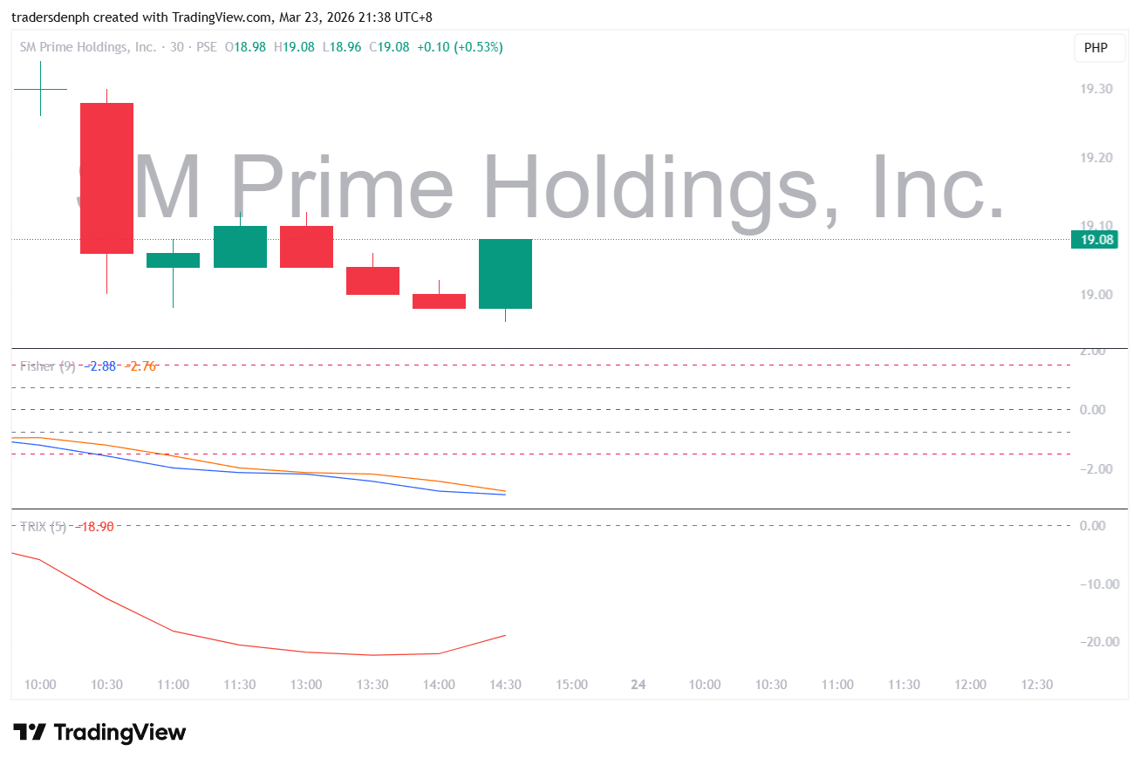This screenshot has height=765, width=1140.
Task: Select the SM Prime Holdings symbol legend
Action: point(87,47)
